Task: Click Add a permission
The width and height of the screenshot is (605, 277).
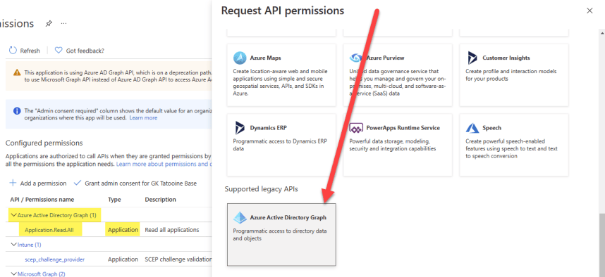Action: 38,183
